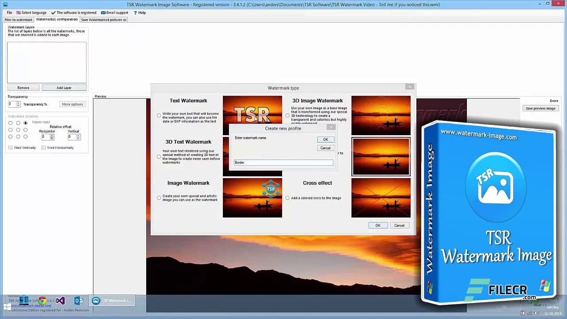This screenshot has height=319, width=567.
Task: Click inside the Watermark Layers list box
Action: coord(47,62)
